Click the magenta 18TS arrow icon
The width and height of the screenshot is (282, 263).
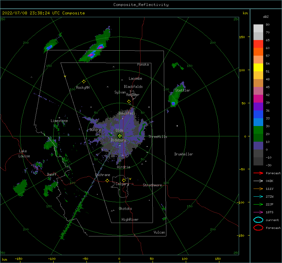[258, 212]
